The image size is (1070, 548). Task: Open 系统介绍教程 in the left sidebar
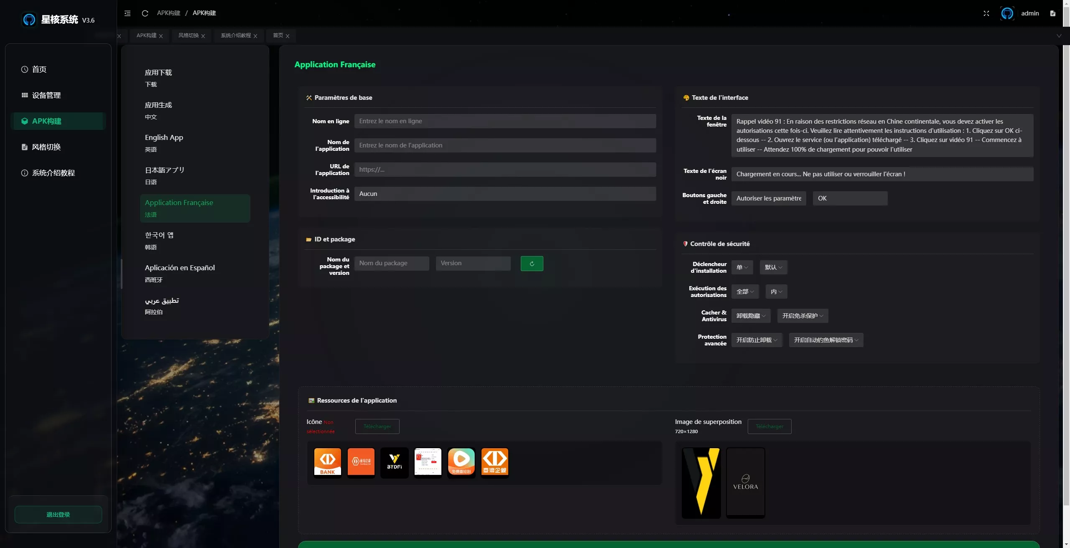pos(59,173)
